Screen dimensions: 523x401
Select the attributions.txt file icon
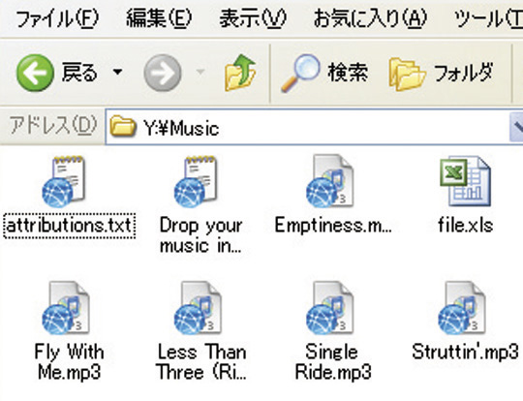click(63, 182)
